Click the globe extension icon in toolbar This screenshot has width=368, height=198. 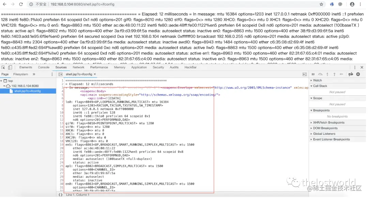coord(332,4)
